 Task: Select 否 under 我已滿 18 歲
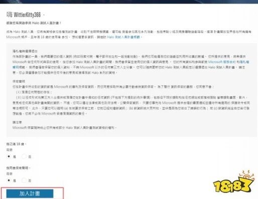24,156
